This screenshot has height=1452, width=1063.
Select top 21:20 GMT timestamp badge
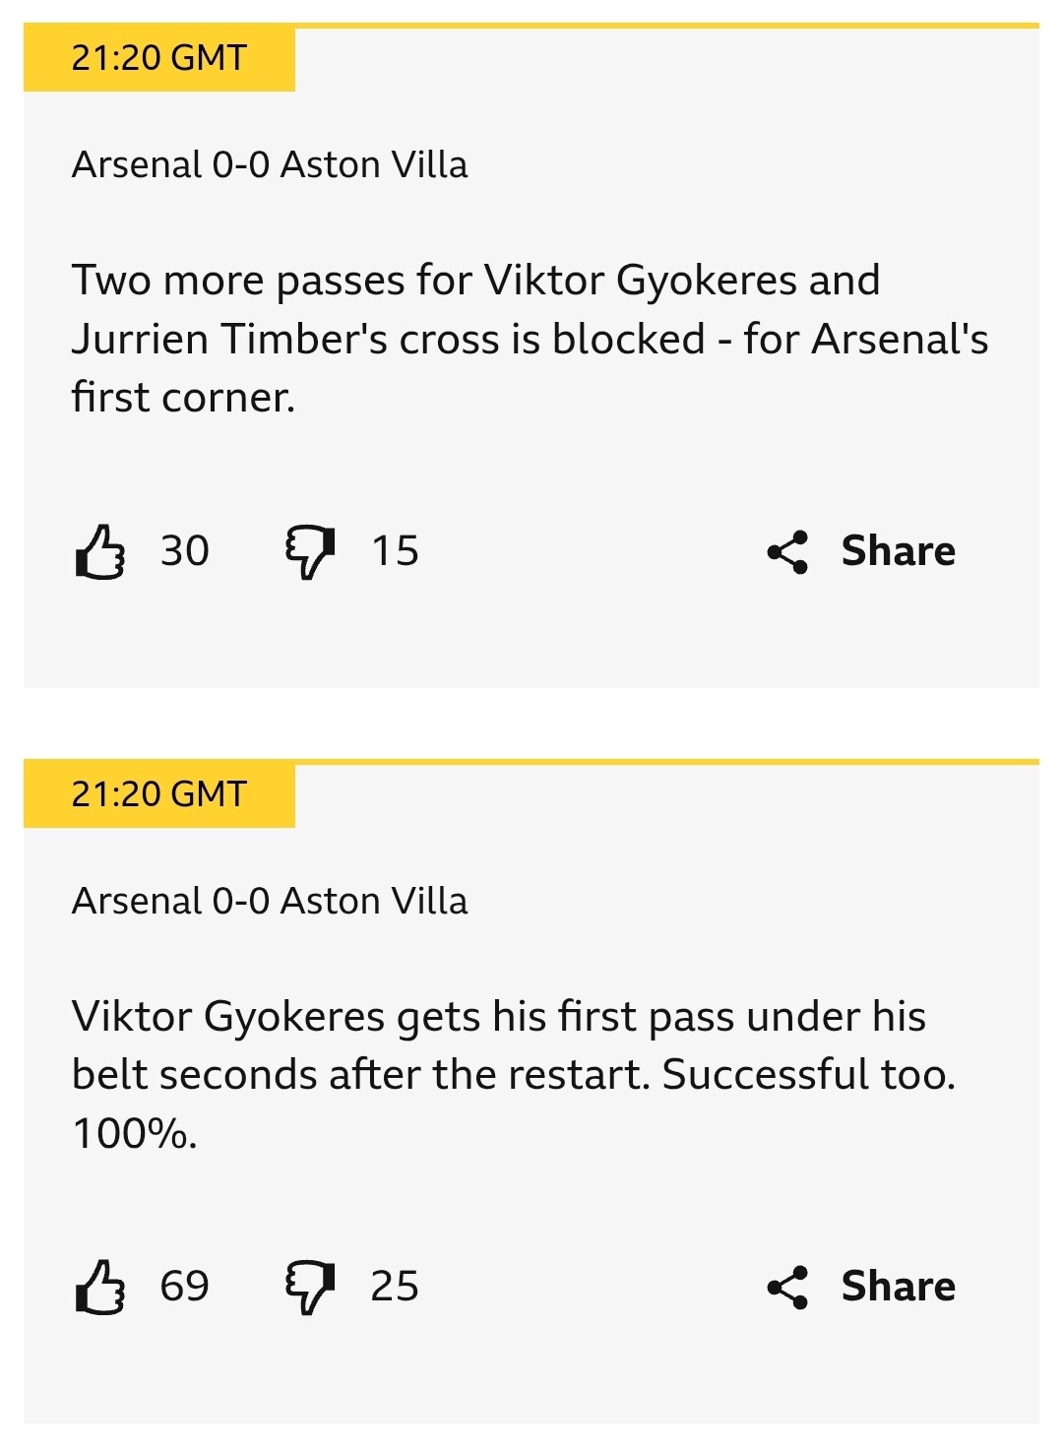click(159, 58)
